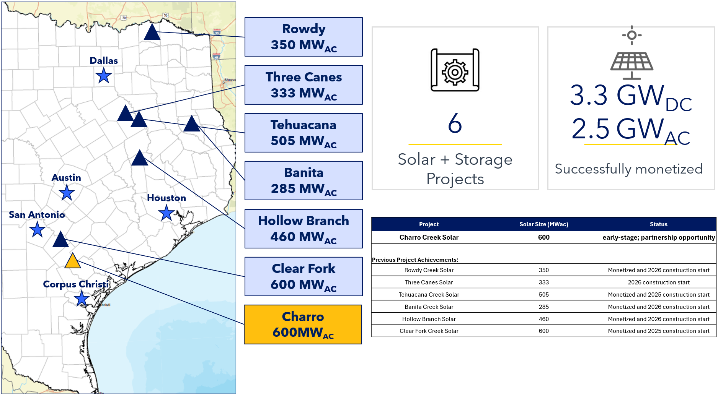Select the Austin star marker
Image resolution: width=718 pixels, height=396 pixels.
click(67, 193)
